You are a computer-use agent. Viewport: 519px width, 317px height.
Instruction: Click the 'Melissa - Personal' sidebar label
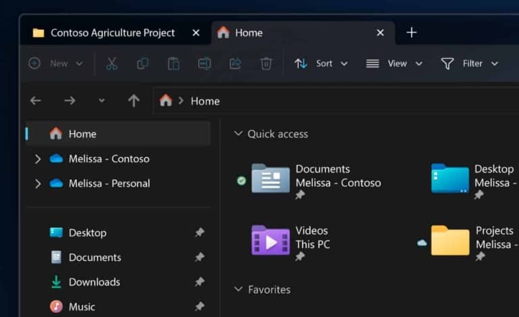109,184
